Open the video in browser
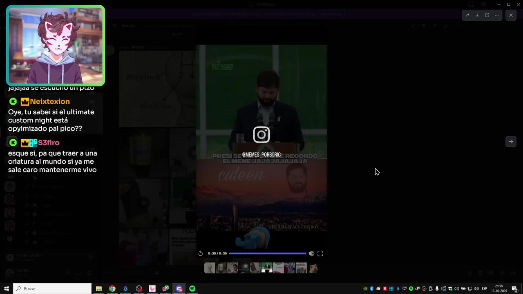Image resolution: width=523 pixels, height=294 pixels. [487, 15]
